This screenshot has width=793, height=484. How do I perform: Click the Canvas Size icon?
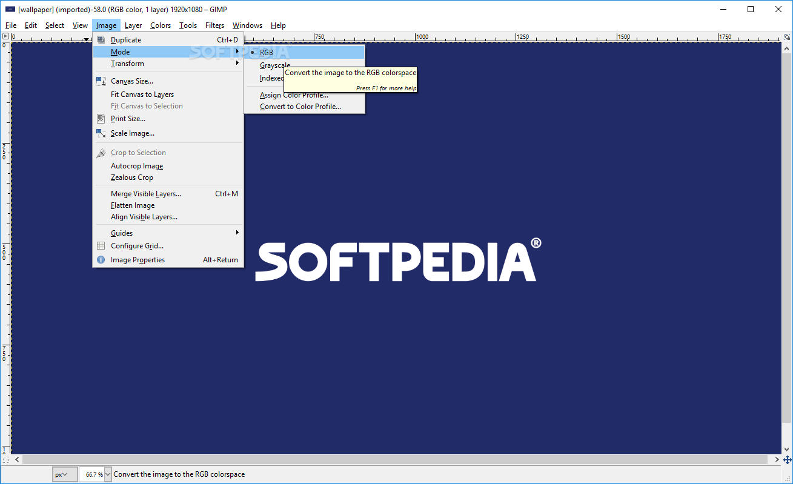(x=101, y=81)
